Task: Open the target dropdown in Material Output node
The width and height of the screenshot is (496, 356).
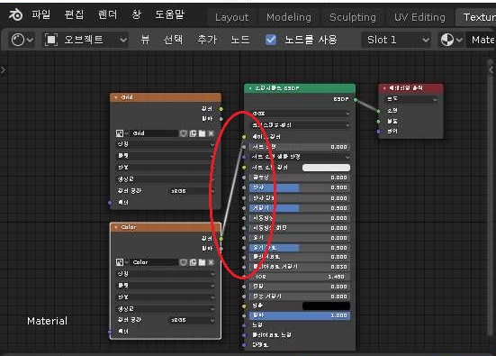Action: (411, 99)
